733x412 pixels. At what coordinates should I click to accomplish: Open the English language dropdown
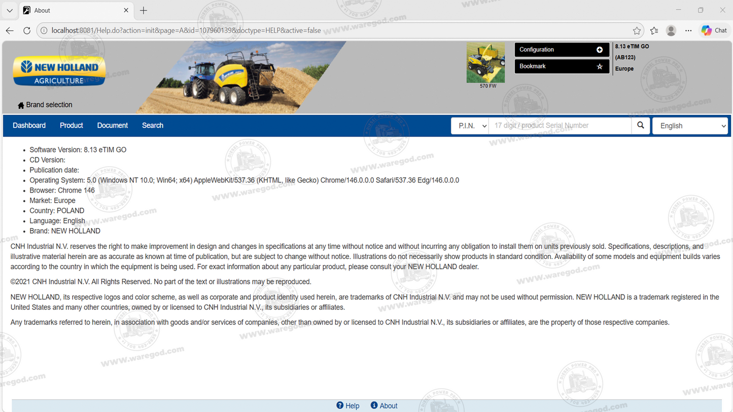690,126
